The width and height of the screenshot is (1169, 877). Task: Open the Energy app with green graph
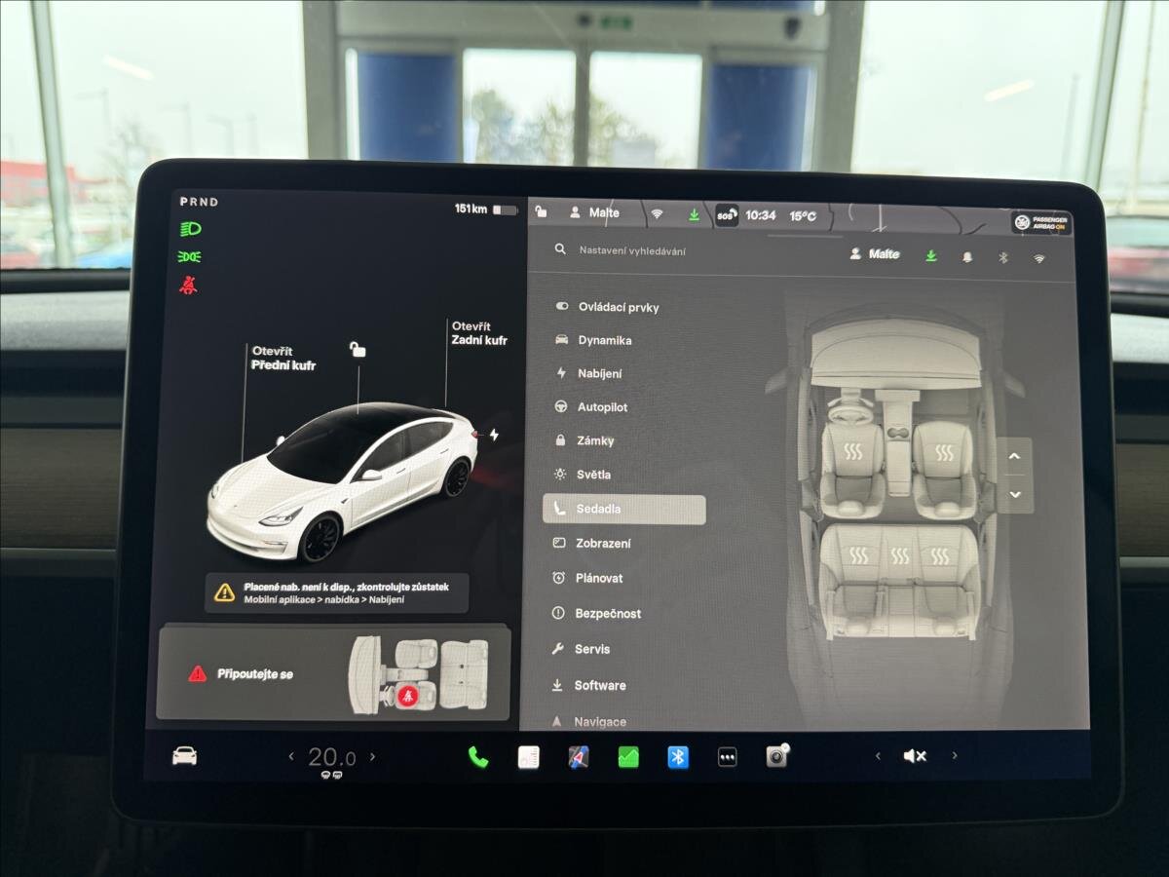[x=626, y=755]
